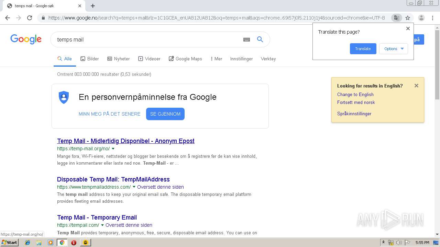Image resolution: width=440 pixels, height=247 pixels.
Task: Click 'Change to English' link
Action: 355,94
